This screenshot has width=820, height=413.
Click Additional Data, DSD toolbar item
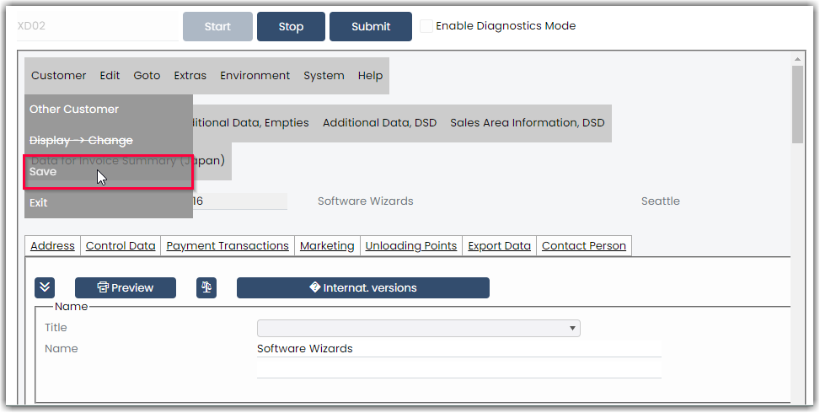click(380, 123)
